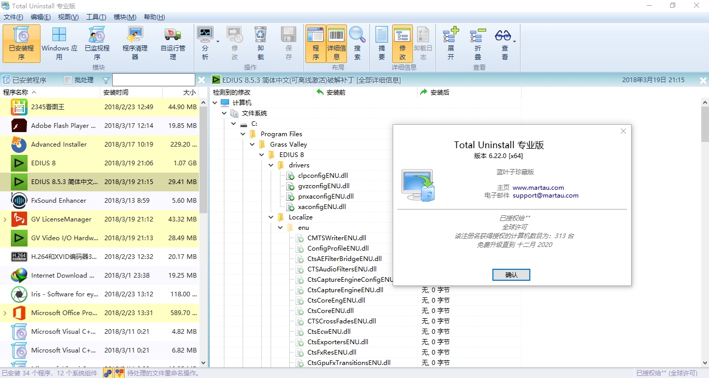Click the 安装前 column header
Image resolution: width=709 pixels, height=378 pixels.
pos(365,92)
